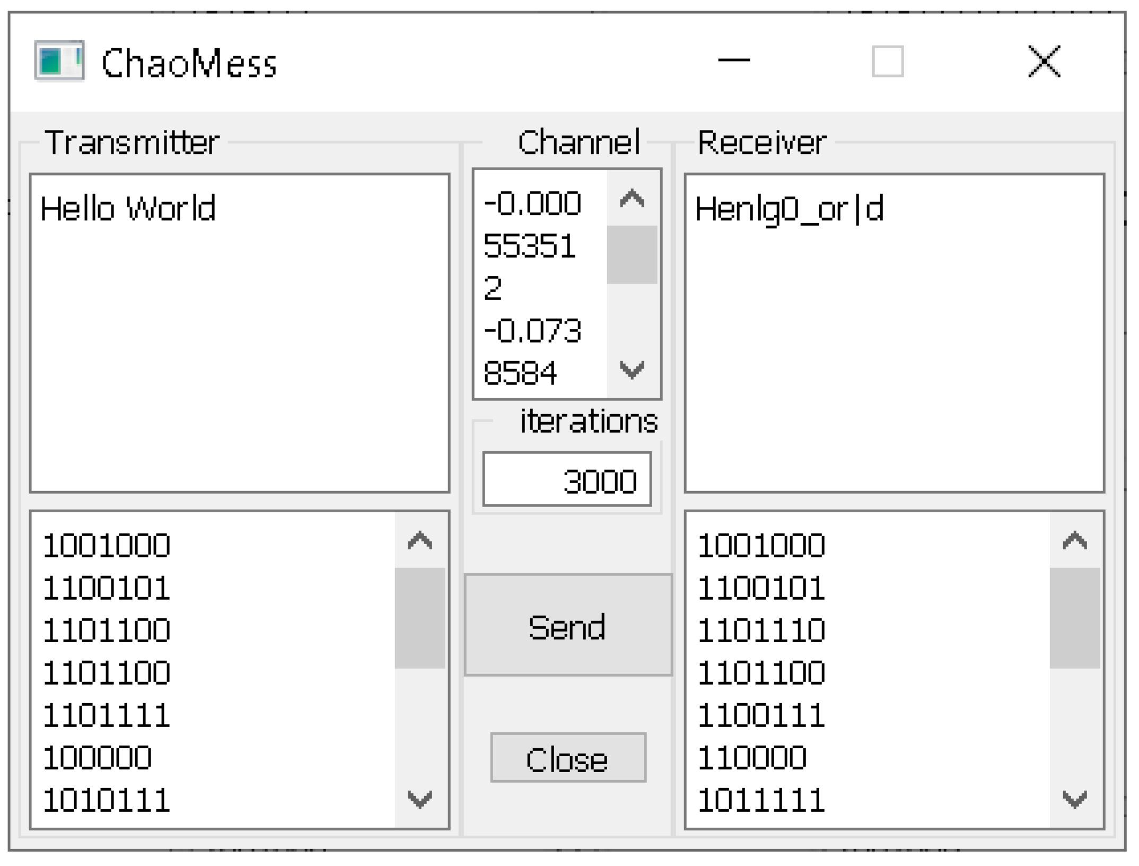Click the Close button
Screen dimensions: 1139x866
568,758
